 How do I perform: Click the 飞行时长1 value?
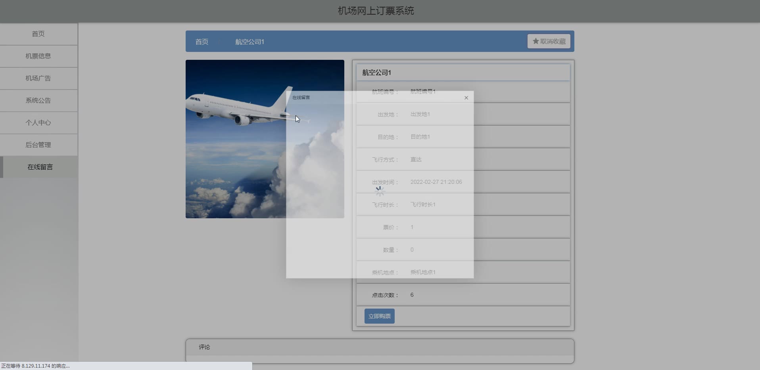coord(423,204)
